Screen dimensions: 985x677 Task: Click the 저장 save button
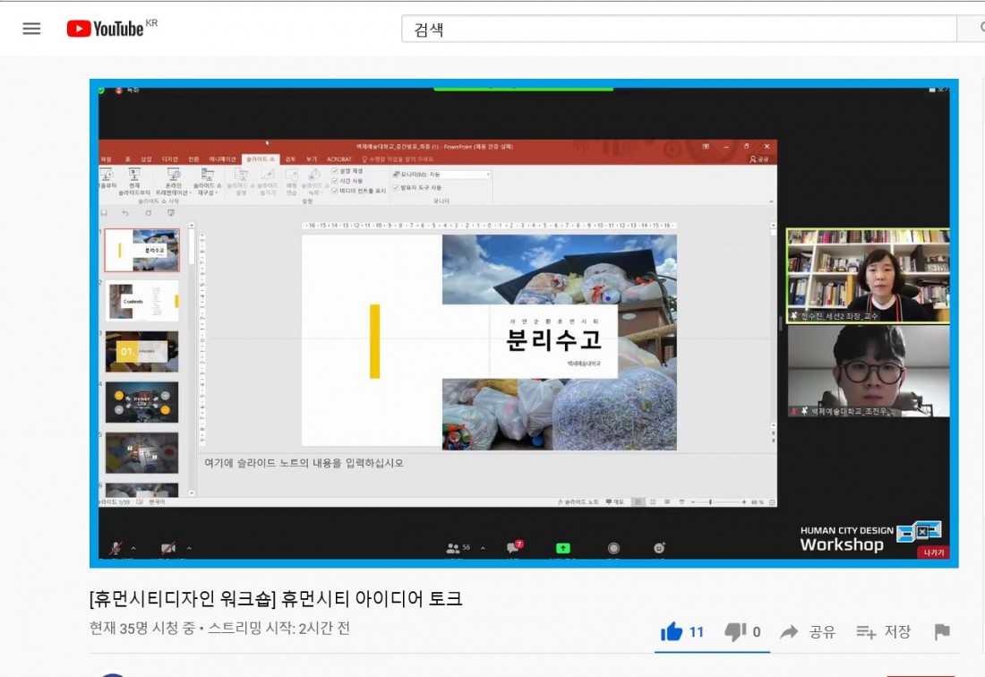[x=883, y=632]
